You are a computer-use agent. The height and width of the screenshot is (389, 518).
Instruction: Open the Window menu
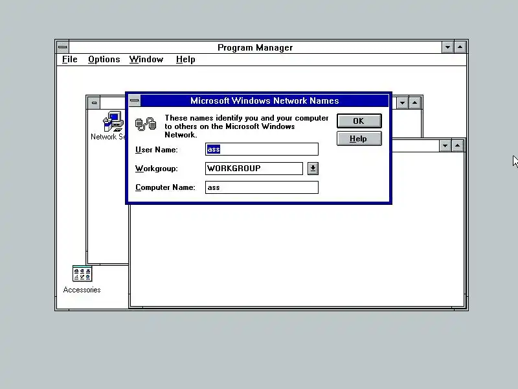(146, 60)
